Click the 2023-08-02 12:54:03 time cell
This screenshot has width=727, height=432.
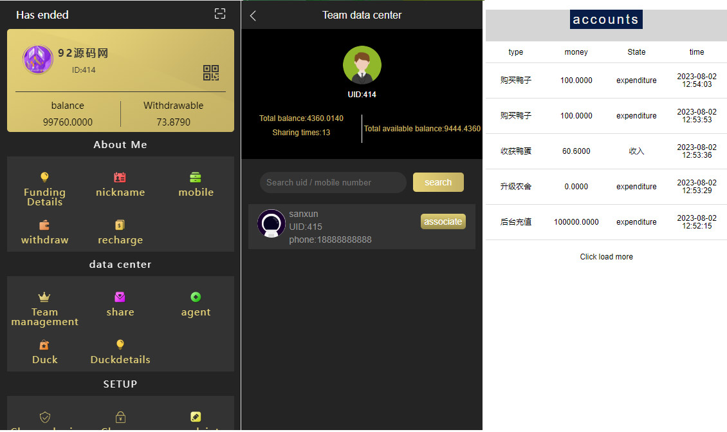696,80
